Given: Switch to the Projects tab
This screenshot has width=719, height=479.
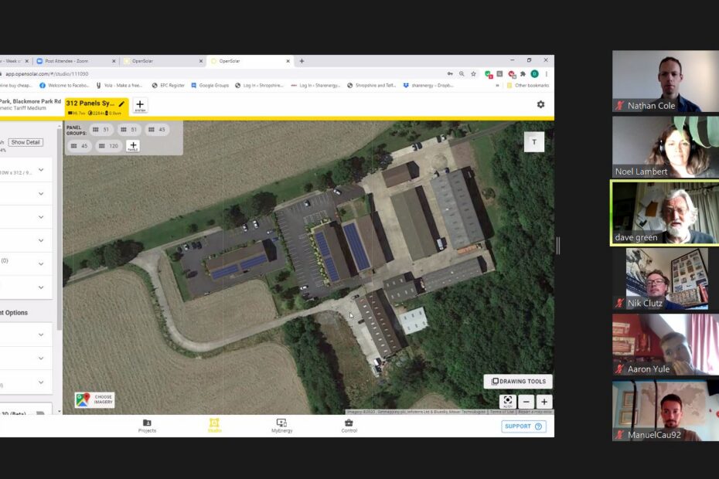Looking at the screenshot, I should tap(147, 426).
